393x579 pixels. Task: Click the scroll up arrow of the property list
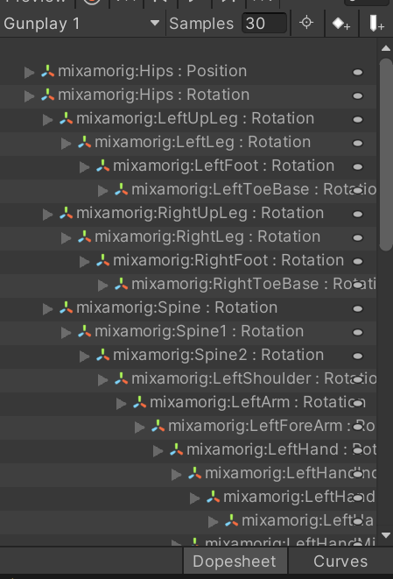386,48
